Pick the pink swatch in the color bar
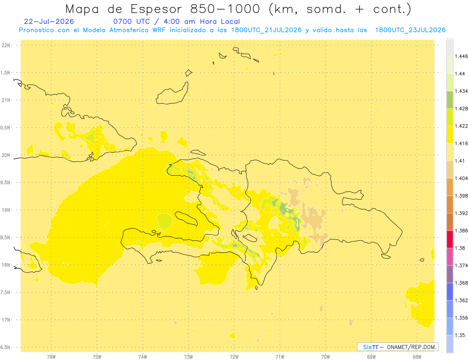 click(450, 257)
